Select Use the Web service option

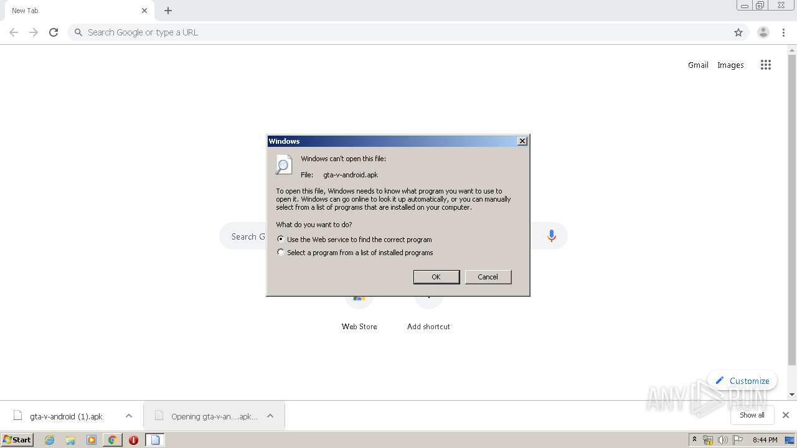coord(354,240)
